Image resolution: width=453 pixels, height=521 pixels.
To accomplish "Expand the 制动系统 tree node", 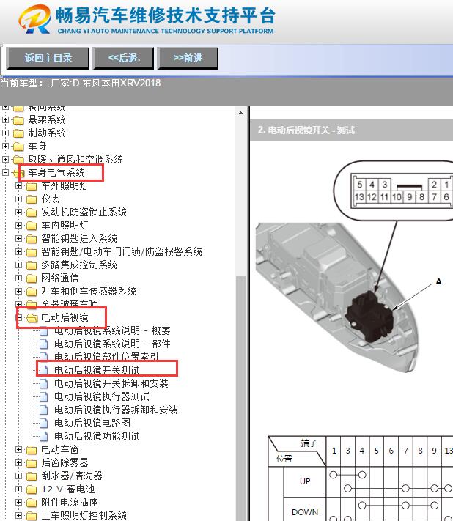I will pos(5,133).
